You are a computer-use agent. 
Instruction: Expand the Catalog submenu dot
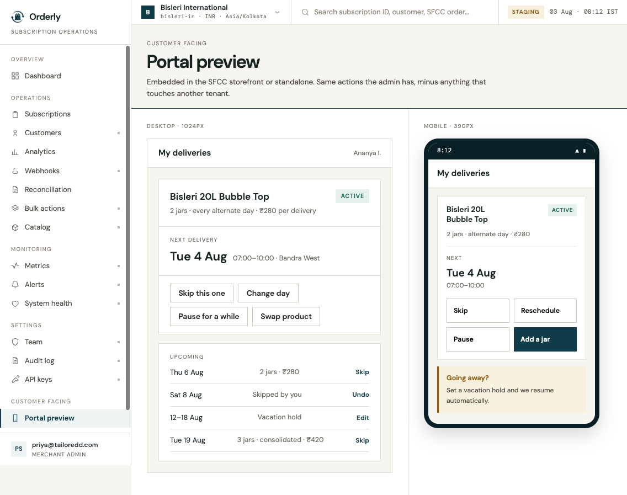[x=119, y=227]
